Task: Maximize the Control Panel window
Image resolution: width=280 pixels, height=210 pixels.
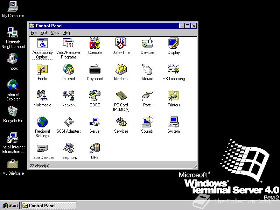Action: pos(188,26)
